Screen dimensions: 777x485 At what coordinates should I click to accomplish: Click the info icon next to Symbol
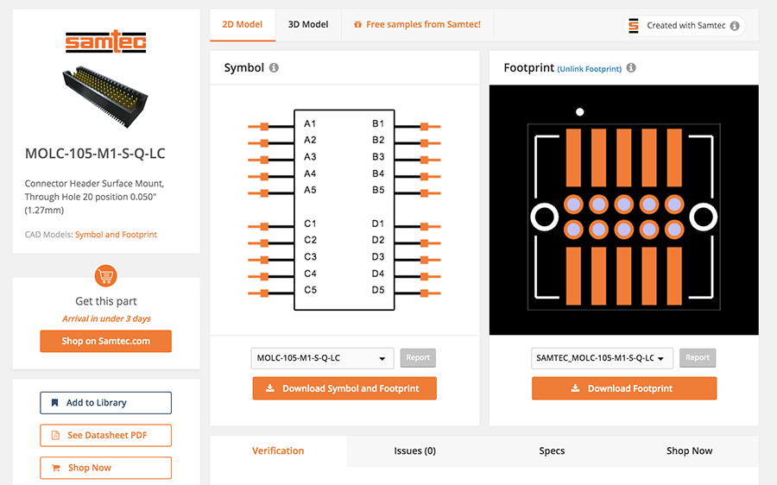[x=274, y=68]
